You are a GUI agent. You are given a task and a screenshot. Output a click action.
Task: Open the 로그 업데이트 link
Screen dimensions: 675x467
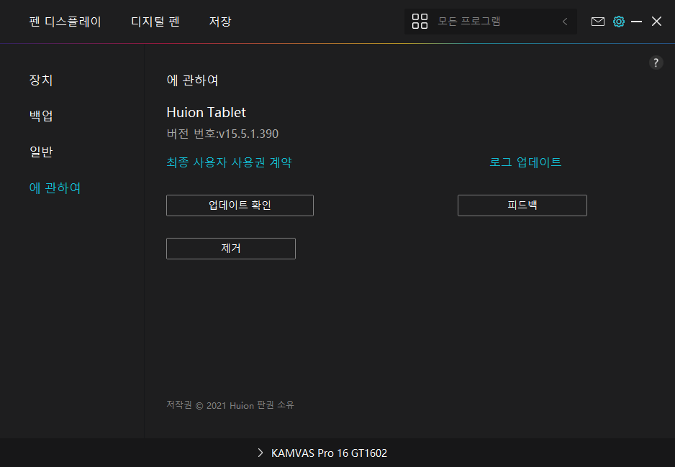525,162
